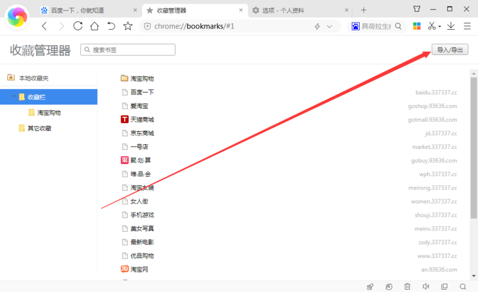Image resolution: width=478 pixels, height=292 pixels.
Task: Select 收藏栏 folder in sidebar
Action: click(49, 97)
